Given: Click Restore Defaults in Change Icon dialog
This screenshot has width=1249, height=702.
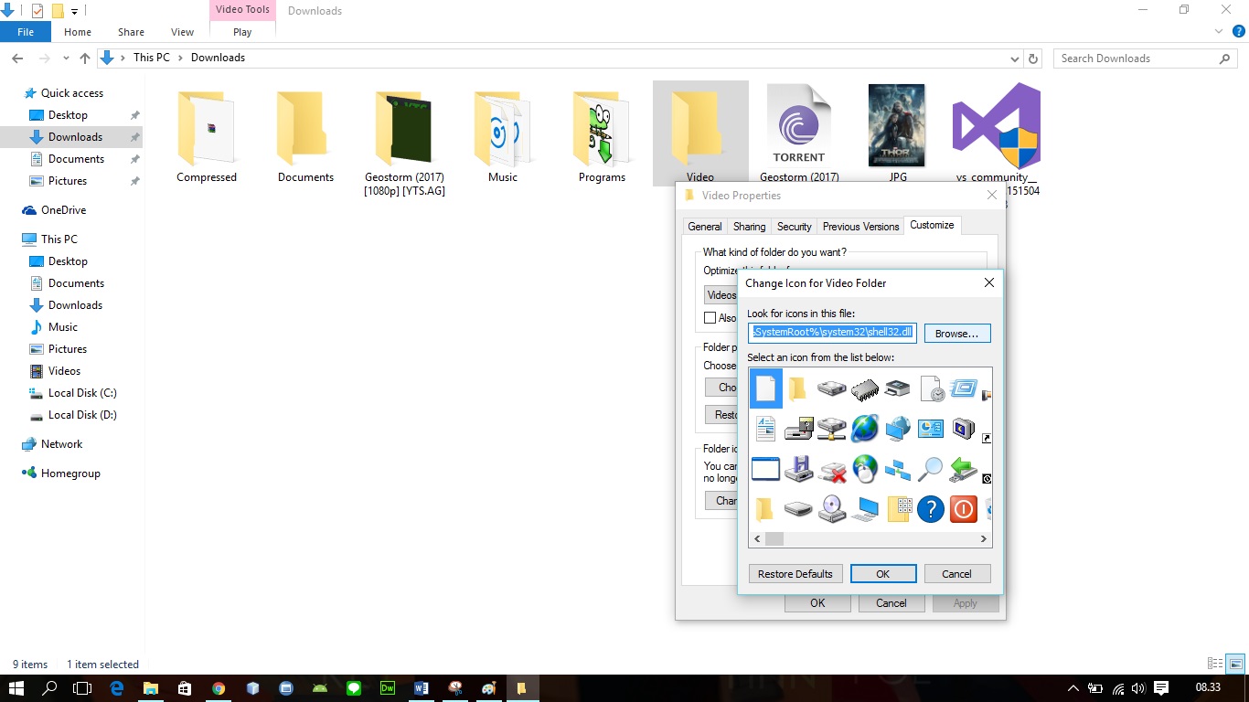Looking at the screenshot, I should [x=795, y=574].
